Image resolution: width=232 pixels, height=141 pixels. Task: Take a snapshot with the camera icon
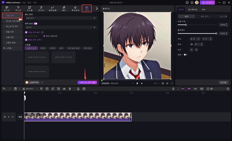[163, 83]
